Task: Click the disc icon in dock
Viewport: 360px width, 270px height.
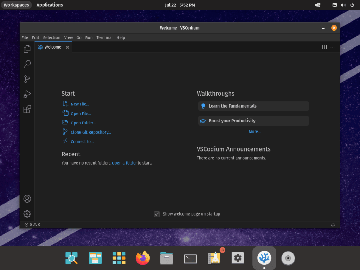Action: tap(288, 258)
